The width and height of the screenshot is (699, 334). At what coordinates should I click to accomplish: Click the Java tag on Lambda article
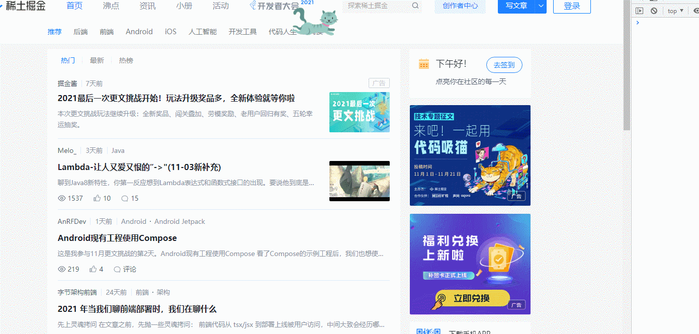point(118,150)
